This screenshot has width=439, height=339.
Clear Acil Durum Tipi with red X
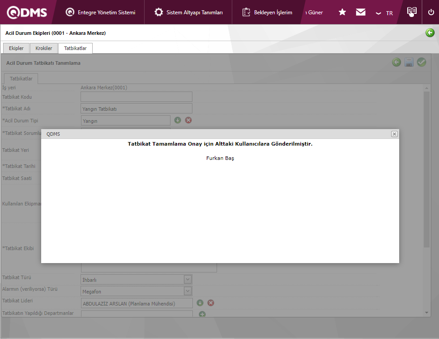188,120
